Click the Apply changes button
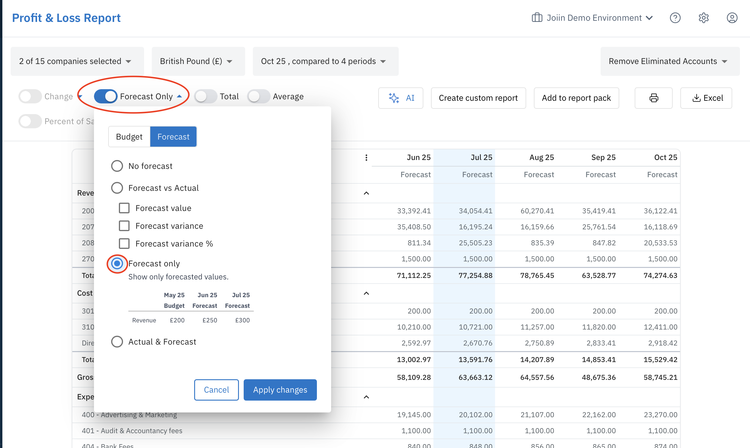Image resolution: width=750 pixels, height=448 pixels. pyautogui.click(x=280, y=390)
